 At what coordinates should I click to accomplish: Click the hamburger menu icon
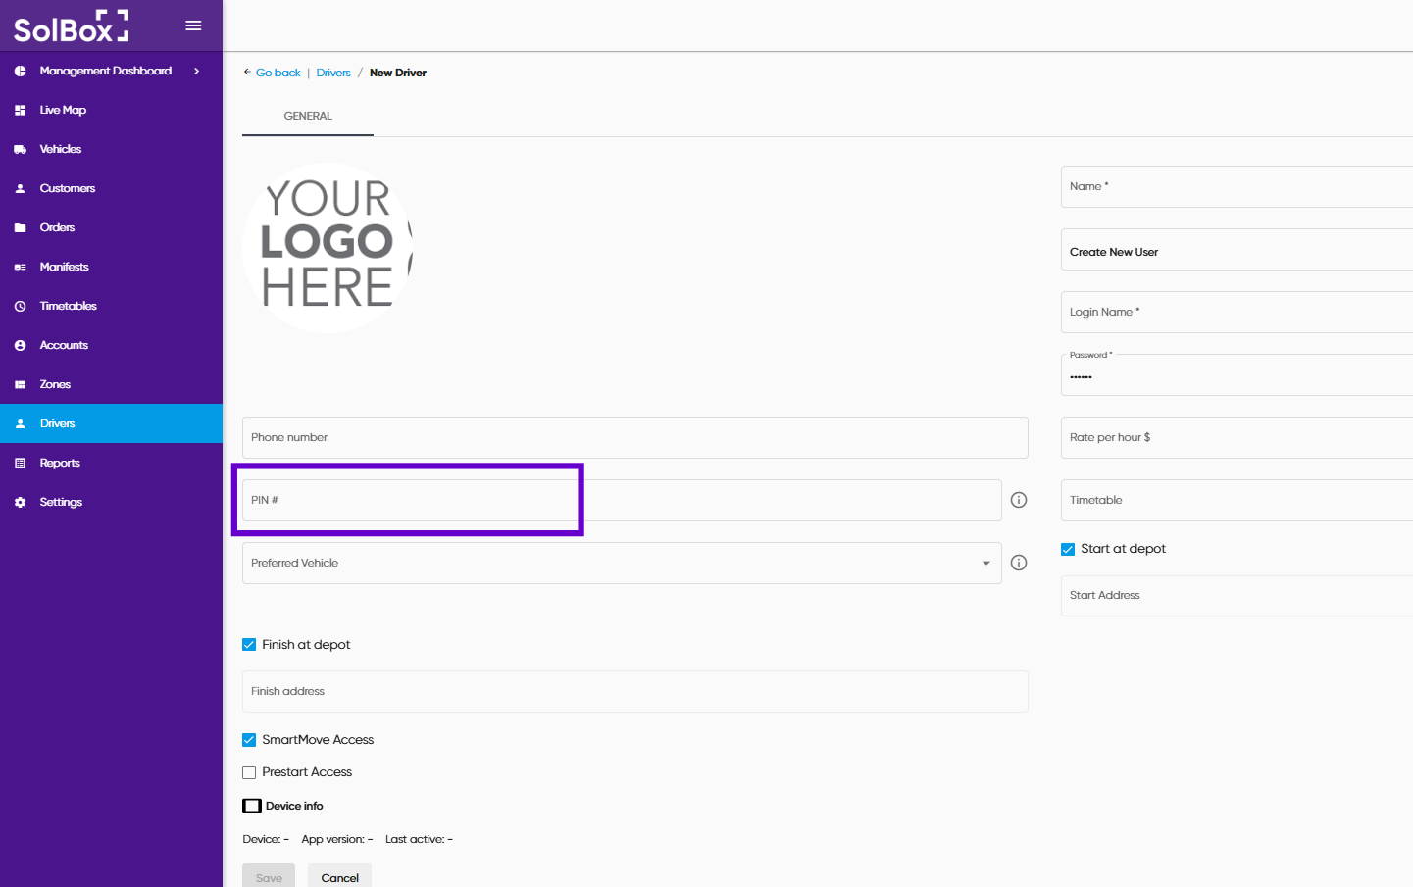pyautogui.click(x=193, y=25)
